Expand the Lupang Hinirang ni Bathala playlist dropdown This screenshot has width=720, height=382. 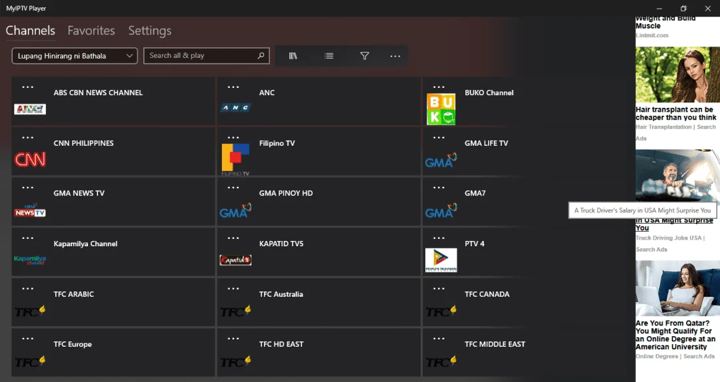coord(75,56)
